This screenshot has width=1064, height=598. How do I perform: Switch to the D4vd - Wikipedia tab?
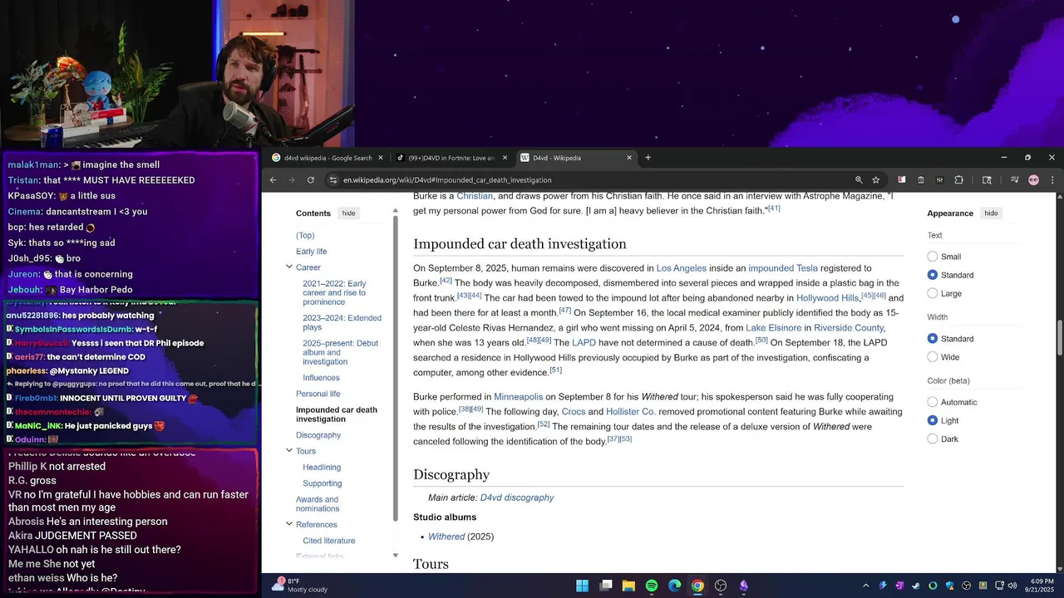pos(575,158)
